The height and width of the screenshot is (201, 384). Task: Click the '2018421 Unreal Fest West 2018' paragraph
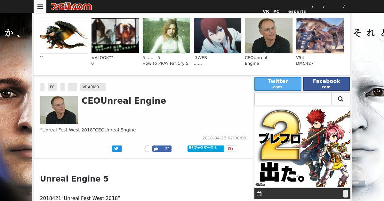click(80, 198)
